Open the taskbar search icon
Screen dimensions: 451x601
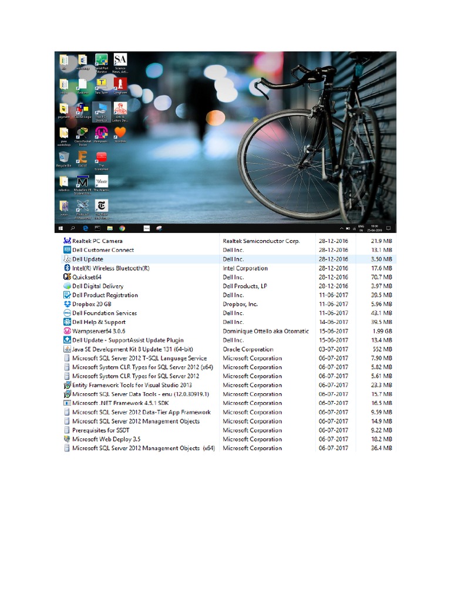pos(73,228)
